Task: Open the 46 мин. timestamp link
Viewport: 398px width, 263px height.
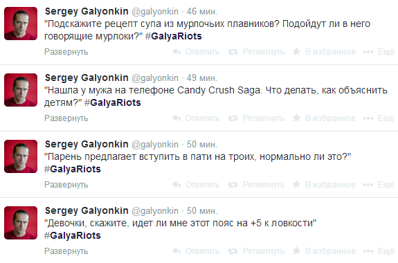Action: (x=202, y=12)
